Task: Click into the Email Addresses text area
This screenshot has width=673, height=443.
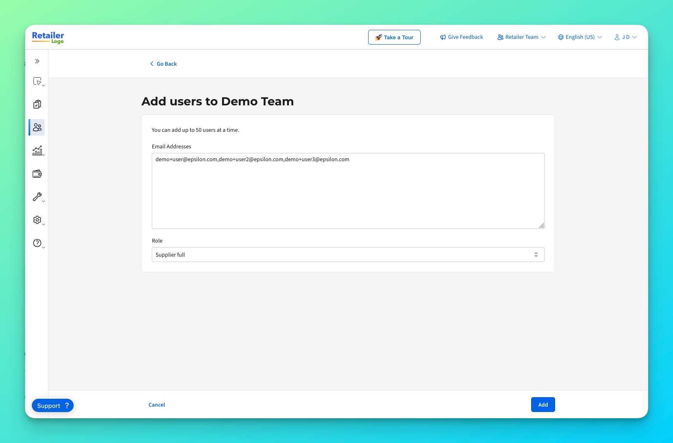Action: [348, 191]
